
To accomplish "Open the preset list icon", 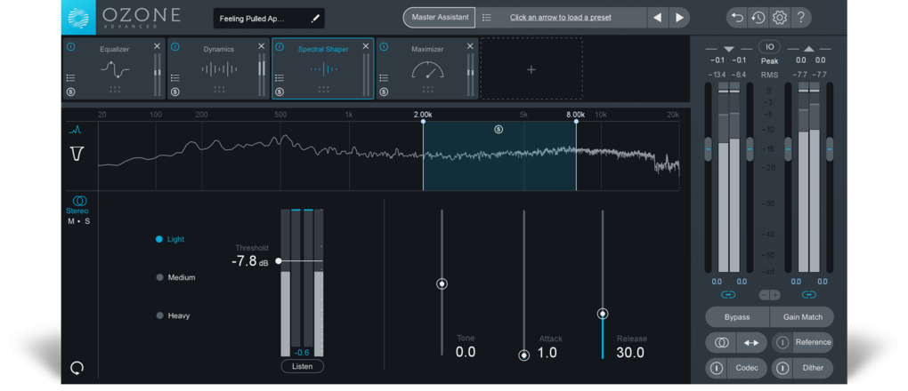I will click(x=487, y=18).
